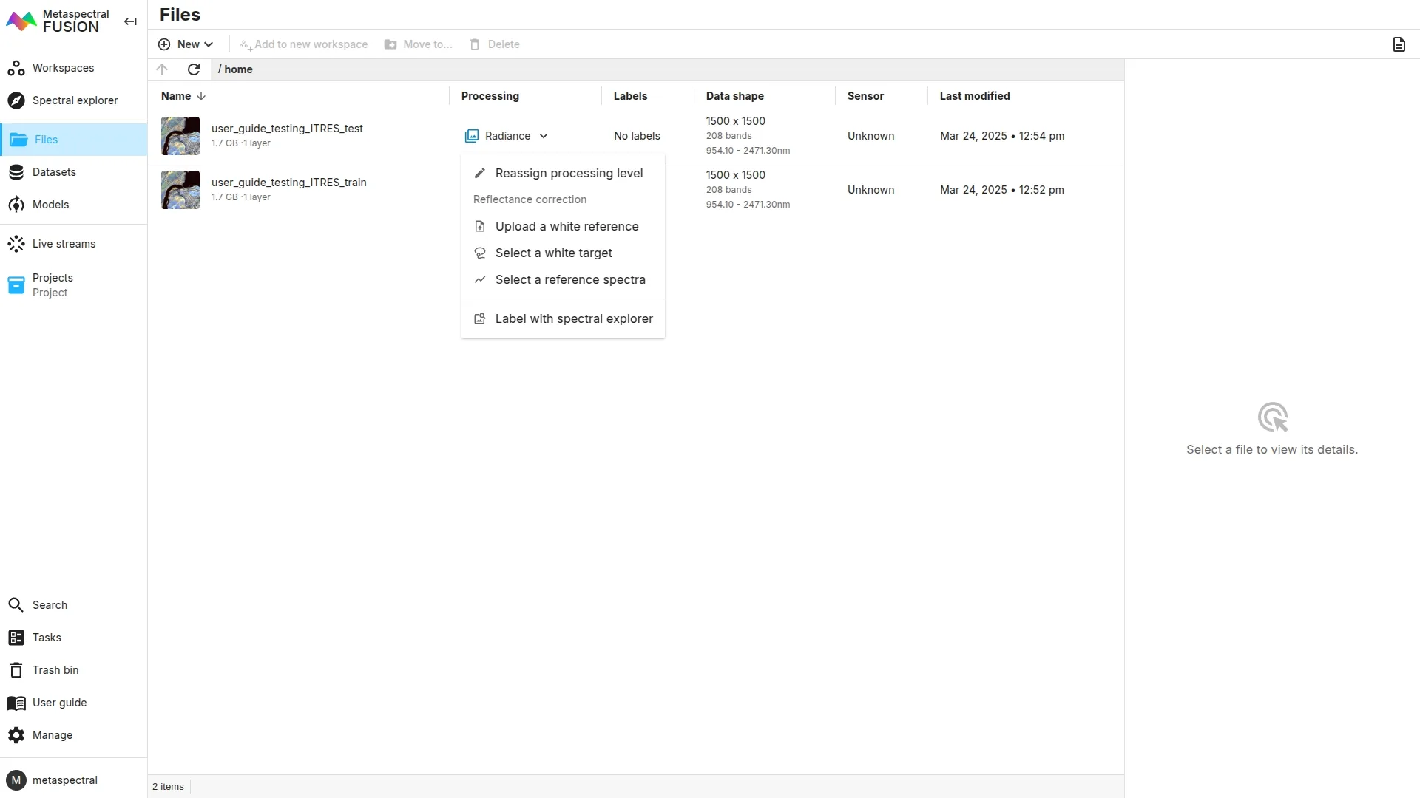Image resolution: width=1420 pixels, height=798 pixels.
Task: Click the refresh icon in path bar
Action: [194, 69]
